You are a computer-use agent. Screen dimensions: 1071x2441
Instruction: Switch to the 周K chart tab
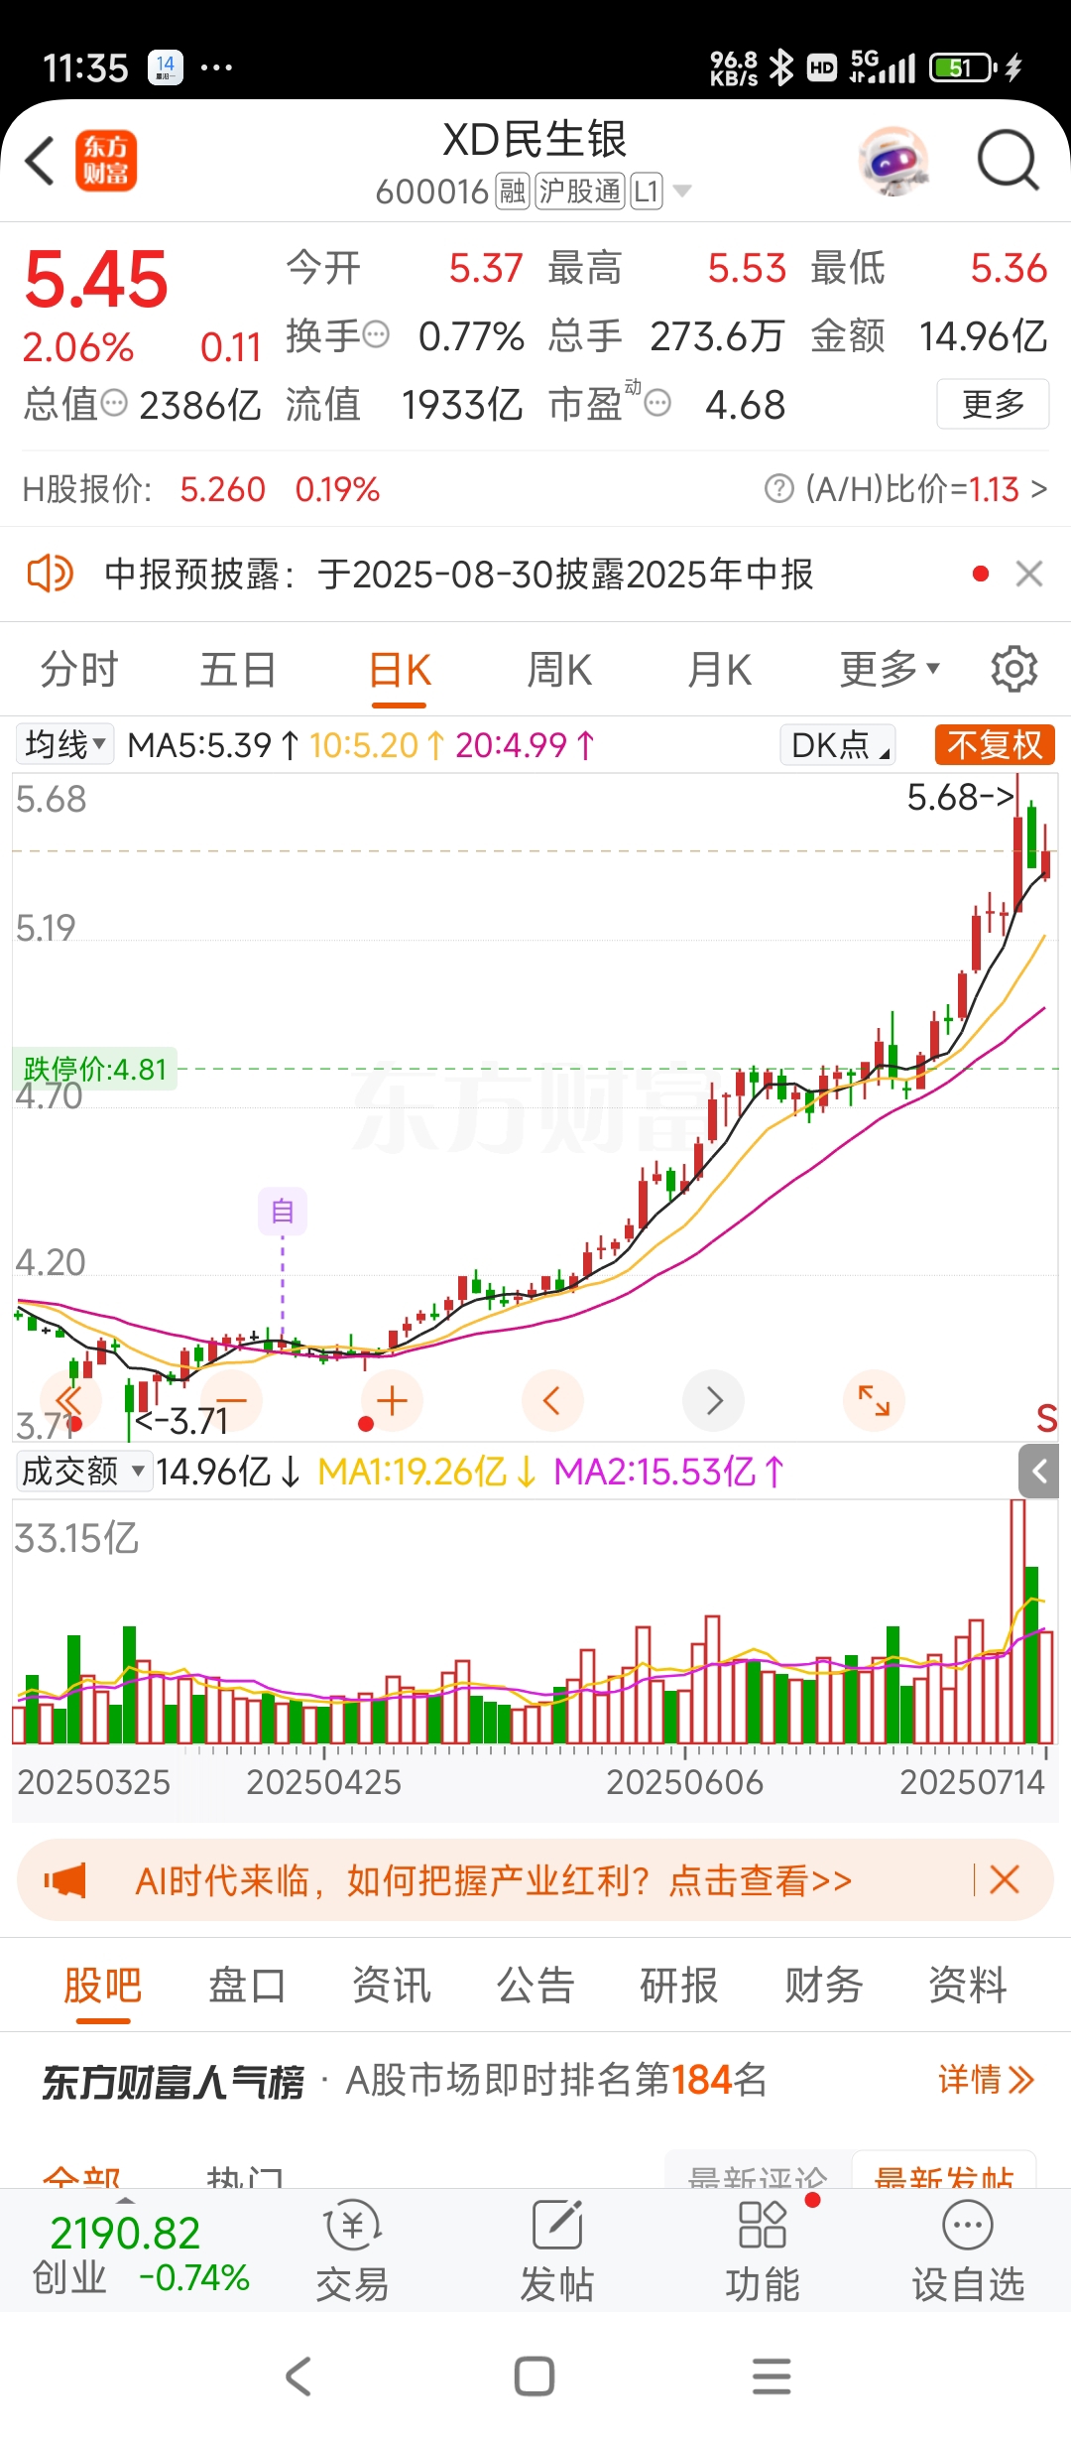pyautogui.click(x=559, y=670)
